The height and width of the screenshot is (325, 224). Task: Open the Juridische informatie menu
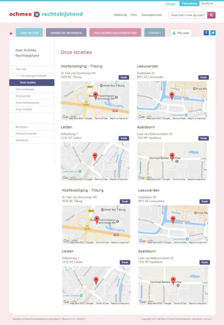pyautogui.click(x=66, y=33)
